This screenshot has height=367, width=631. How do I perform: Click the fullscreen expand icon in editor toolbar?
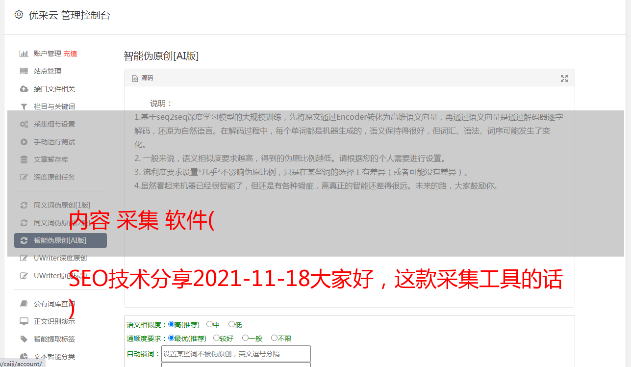[564, 79]
